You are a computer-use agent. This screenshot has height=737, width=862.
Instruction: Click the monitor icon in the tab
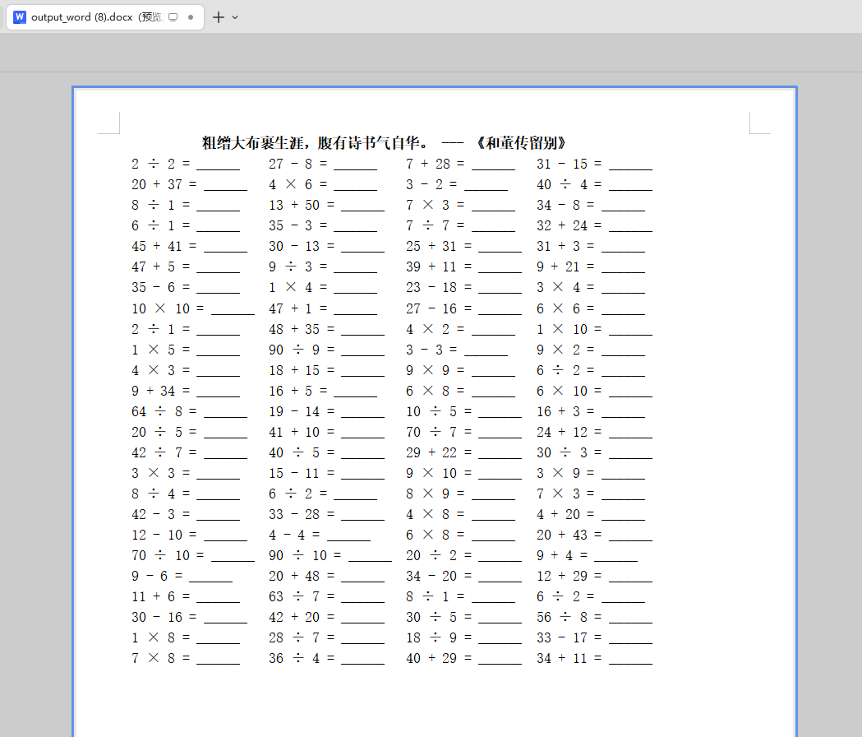(x=173, y=17)
